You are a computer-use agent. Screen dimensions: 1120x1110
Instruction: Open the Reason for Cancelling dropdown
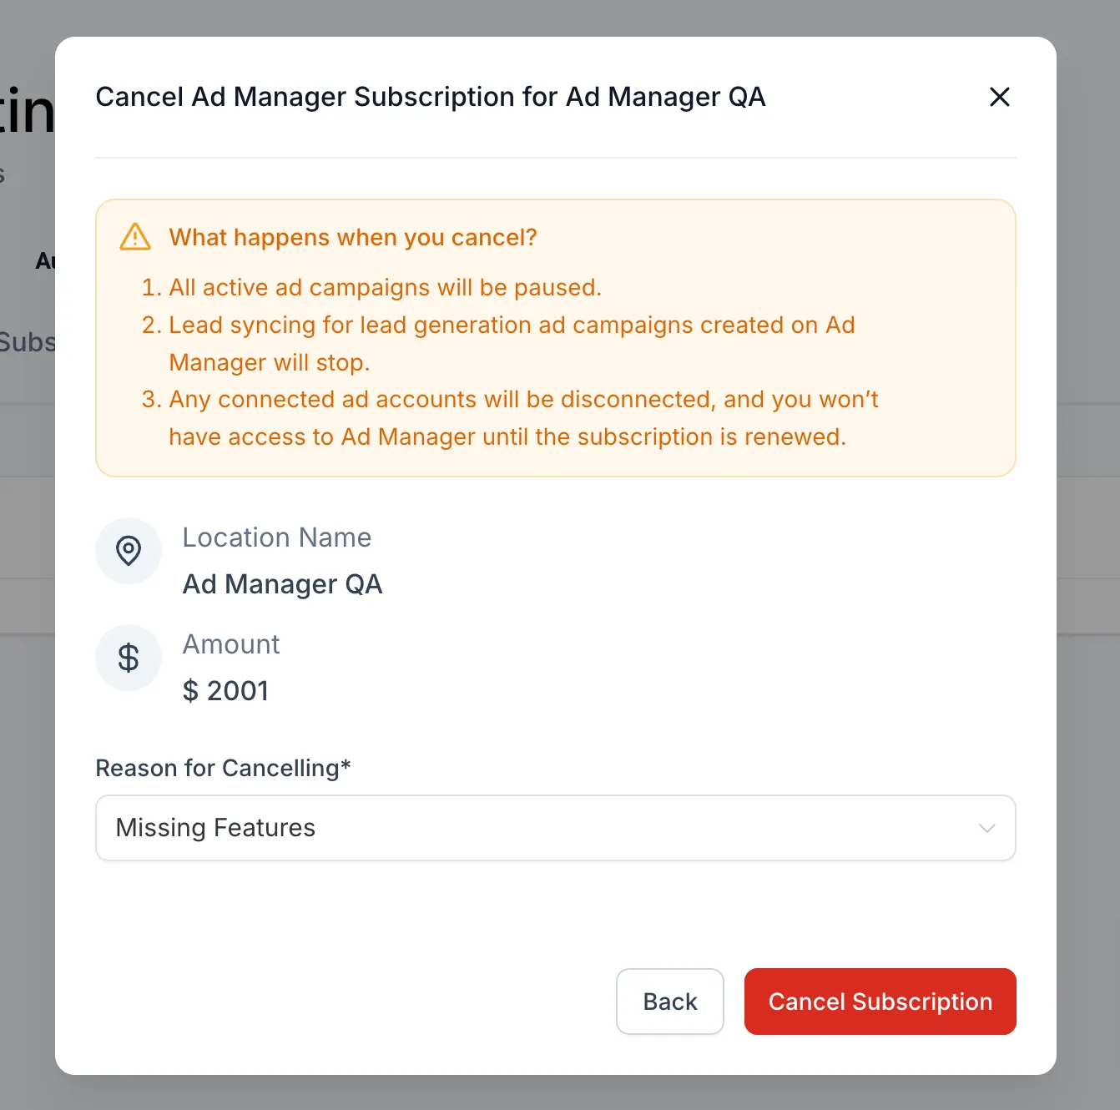click(556, 828)
